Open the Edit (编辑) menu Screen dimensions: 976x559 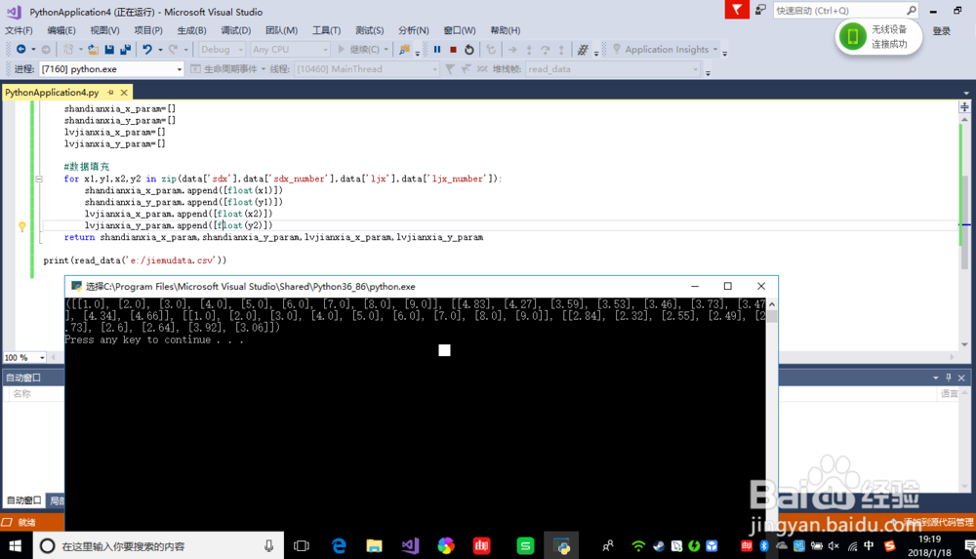(x=61, y=30)
